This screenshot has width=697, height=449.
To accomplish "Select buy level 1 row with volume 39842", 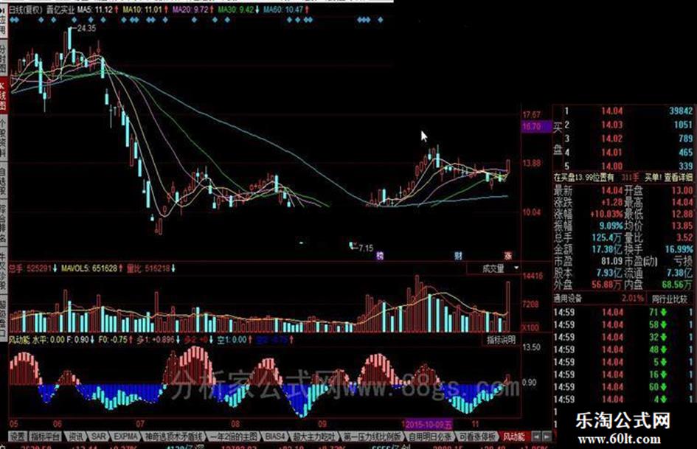I will 627,111.
